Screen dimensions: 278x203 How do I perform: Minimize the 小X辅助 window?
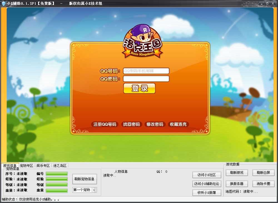262,3
